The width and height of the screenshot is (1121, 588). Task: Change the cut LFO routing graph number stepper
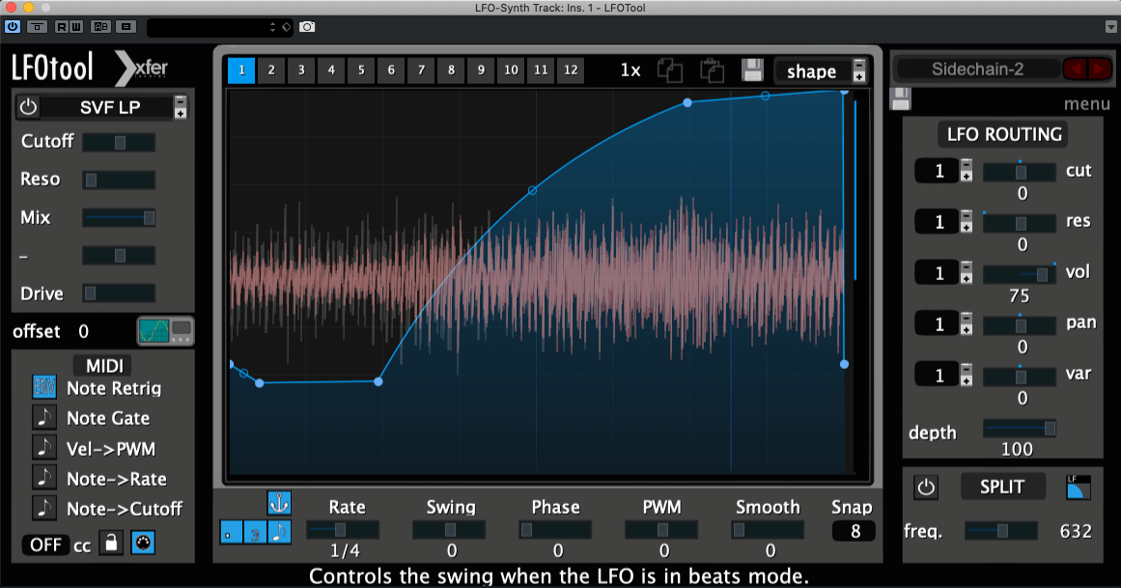(966, 170)
